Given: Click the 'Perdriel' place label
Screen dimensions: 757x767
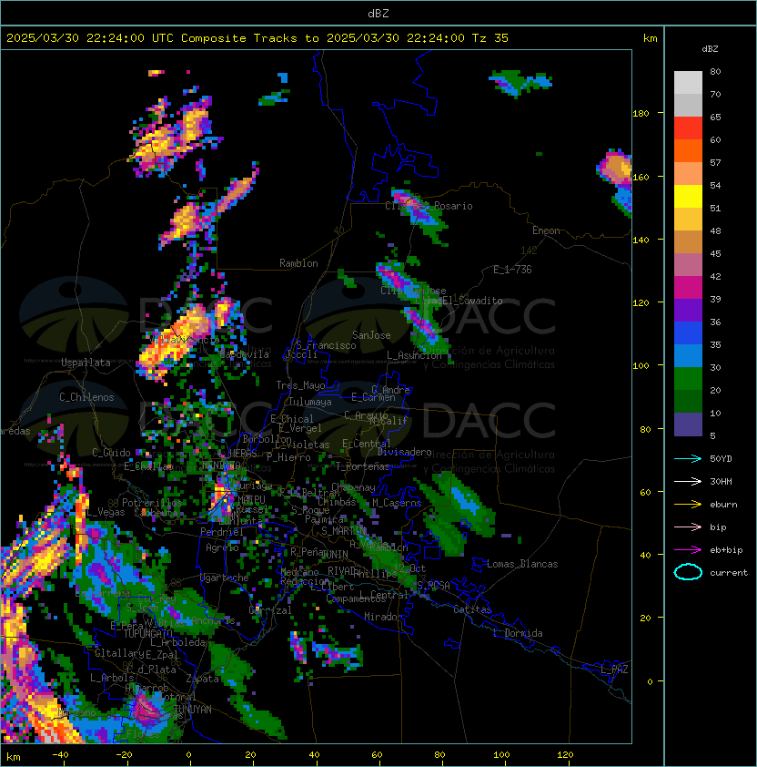Looking at the screenshot, I should click(x=222, y=531).
